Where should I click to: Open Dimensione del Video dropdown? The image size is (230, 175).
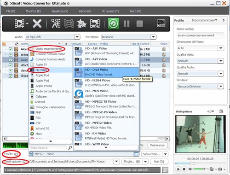coord(221,48)
